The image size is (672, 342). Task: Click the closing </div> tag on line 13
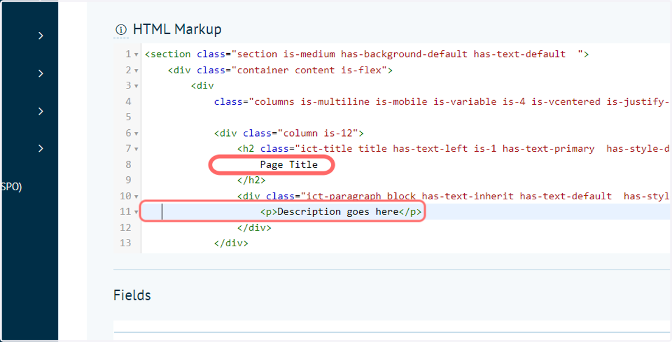(231, 243)
